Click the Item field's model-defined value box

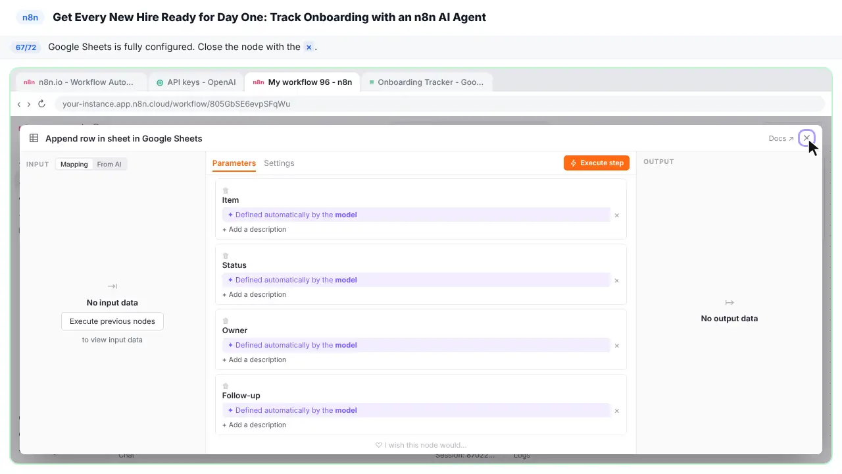click(416, 215)
